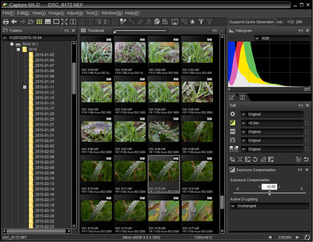Viewport: 313px width, 242px height.
Task: Expand the 2015-01-11 folder
Action: [x=25, y=87]
